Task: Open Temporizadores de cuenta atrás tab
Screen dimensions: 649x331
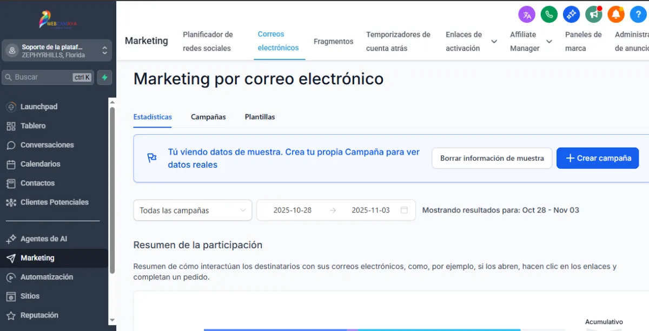Action: click(x=398, y=41)
